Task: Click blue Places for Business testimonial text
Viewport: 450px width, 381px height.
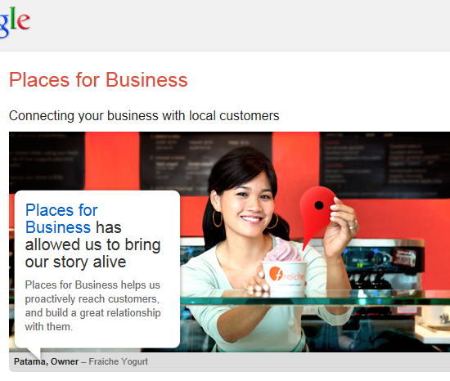Action: (x=61, y=219)
